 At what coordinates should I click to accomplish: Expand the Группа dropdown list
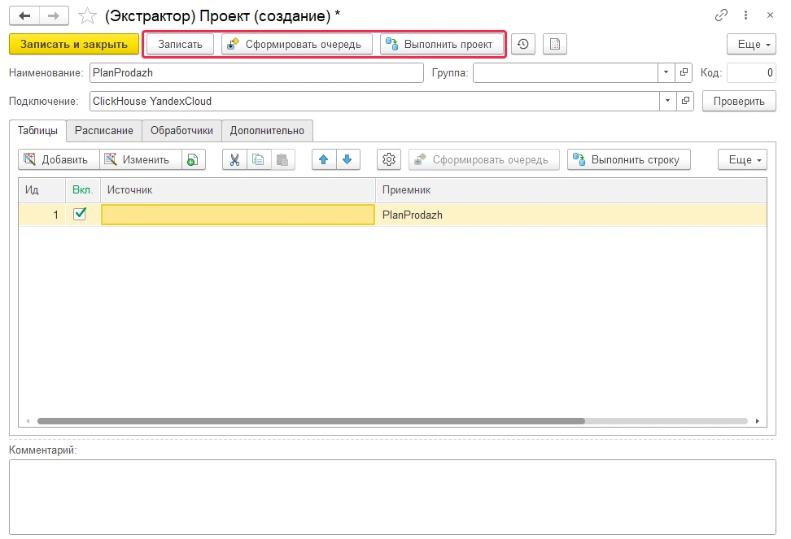click(x=666, y=73)
